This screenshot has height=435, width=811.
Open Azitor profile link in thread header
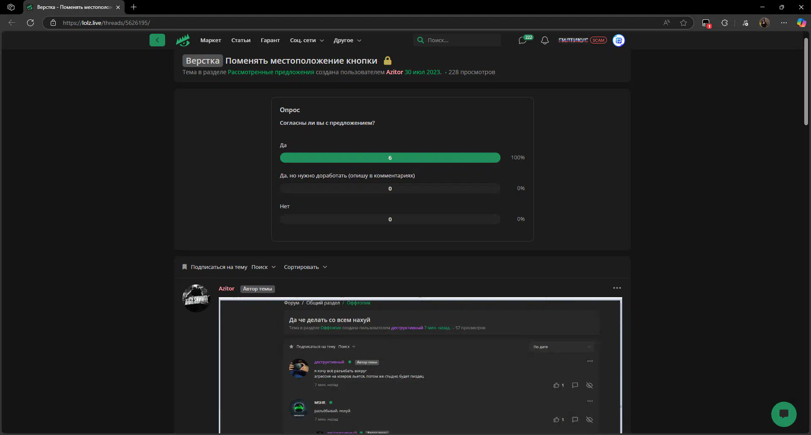coord(395,72)
